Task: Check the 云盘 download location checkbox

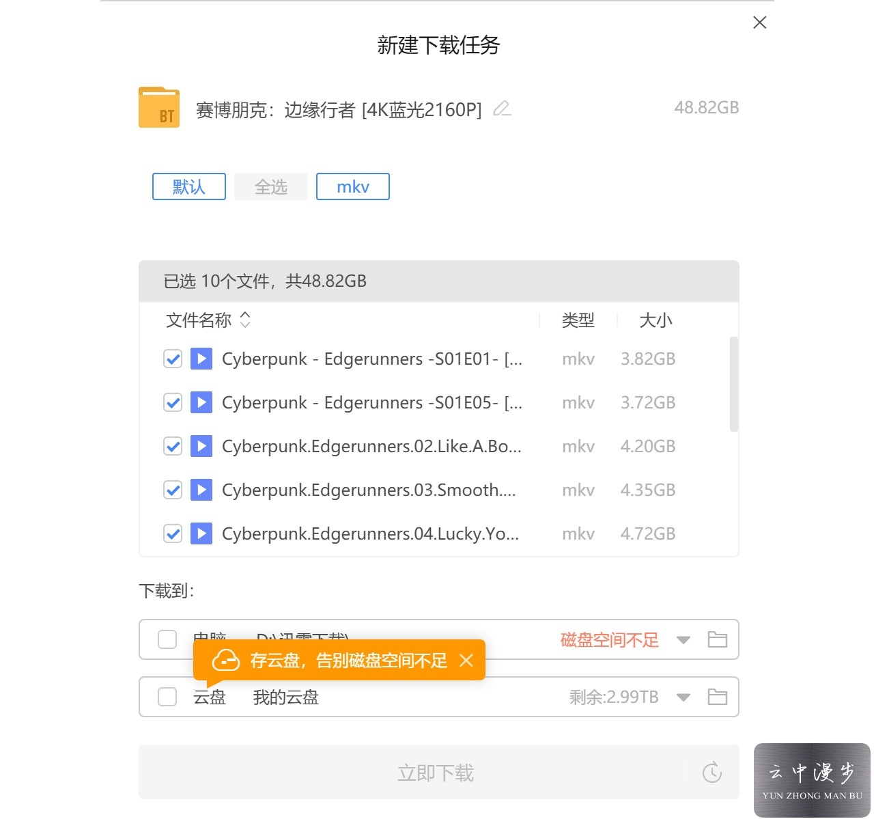Action: (167, 697)
